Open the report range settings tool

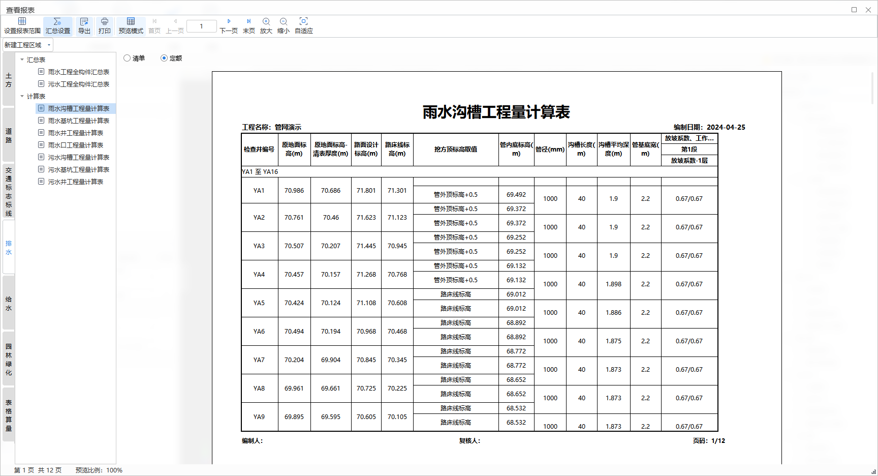[22, 25]
